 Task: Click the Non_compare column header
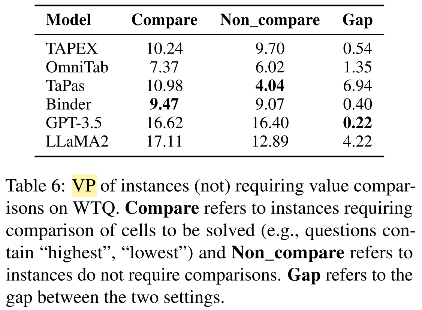[270, 20]
